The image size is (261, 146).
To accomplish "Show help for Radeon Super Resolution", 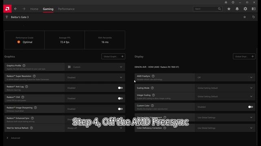I will pos(34,76).
